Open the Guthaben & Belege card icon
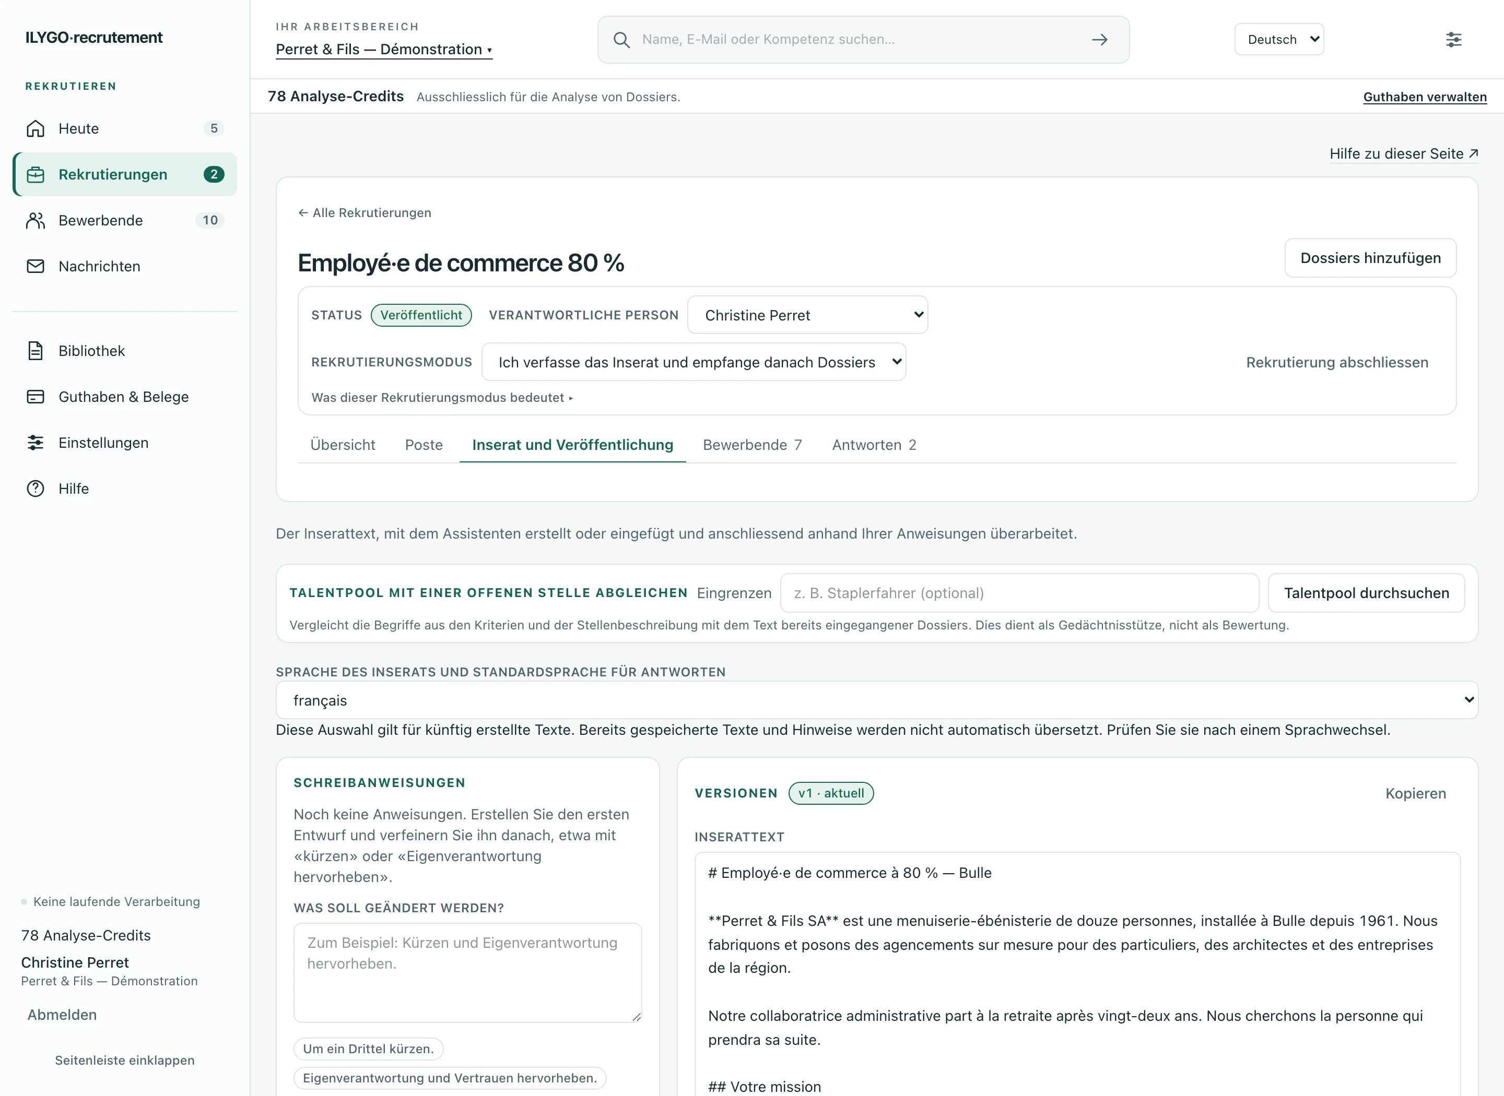The image size is (1504, 1096). (35, 397)
